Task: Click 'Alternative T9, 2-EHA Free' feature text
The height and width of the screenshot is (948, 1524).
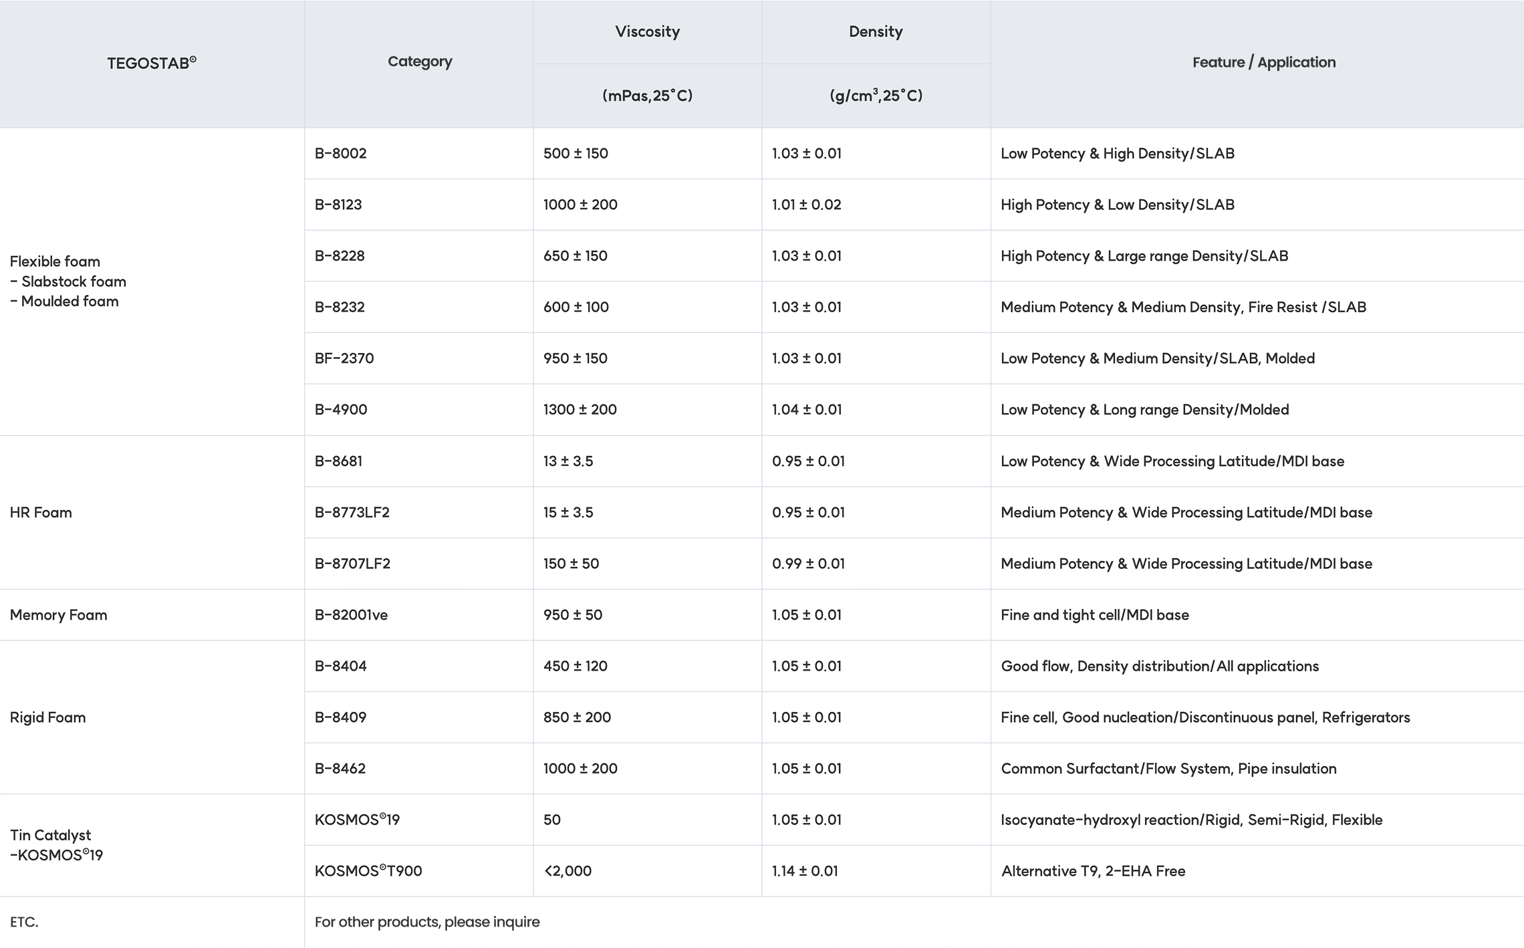Action: point(1093,870)
